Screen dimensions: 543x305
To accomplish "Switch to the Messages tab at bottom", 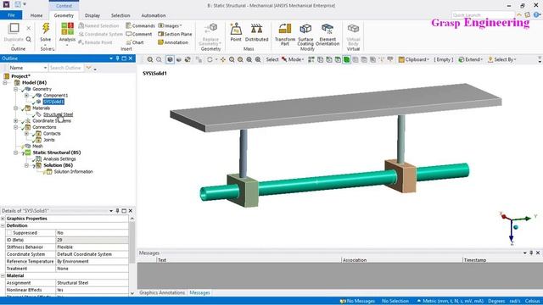I will pyautogui.click(x=200, y=292).
